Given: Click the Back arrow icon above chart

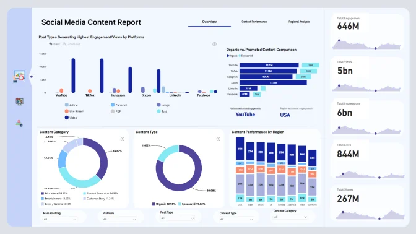Looking at the screenshot, I should coord(51,44).
